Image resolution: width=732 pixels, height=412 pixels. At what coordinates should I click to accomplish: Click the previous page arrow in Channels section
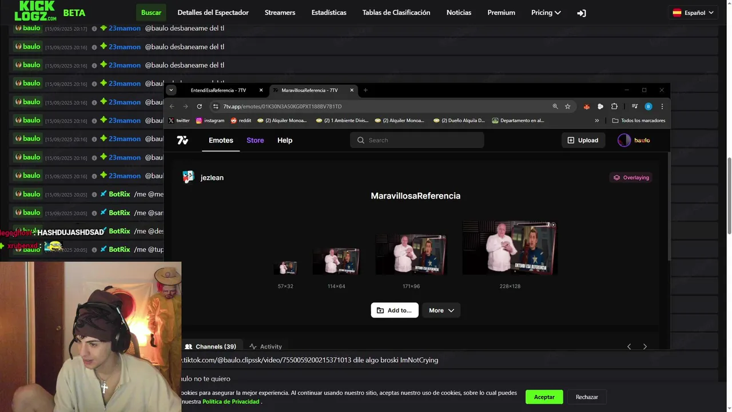tap(629, 346)
